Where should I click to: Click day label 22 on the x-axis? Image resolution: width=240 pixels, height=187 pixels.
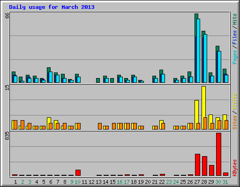click(162, 182)
